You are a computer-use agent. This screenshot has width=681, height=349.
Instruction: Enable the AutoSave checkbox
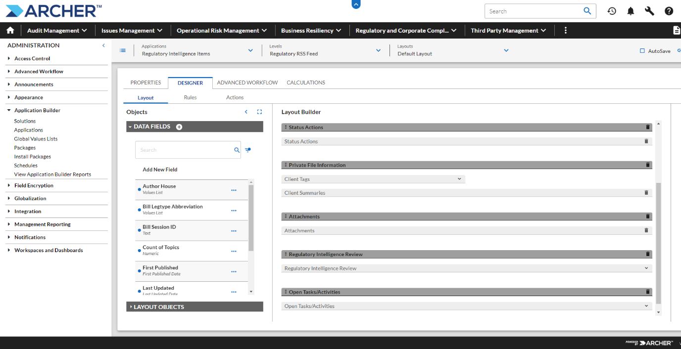click(642, 51)
